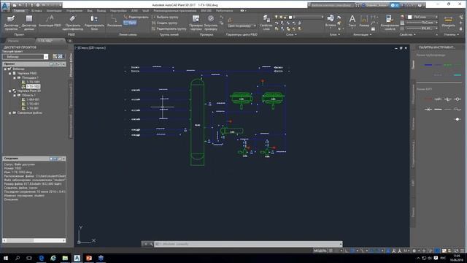The height and width of the screenshot is (263, 467).
Task: Open File Explorer from taskbar
Action: tap(65, 258)
